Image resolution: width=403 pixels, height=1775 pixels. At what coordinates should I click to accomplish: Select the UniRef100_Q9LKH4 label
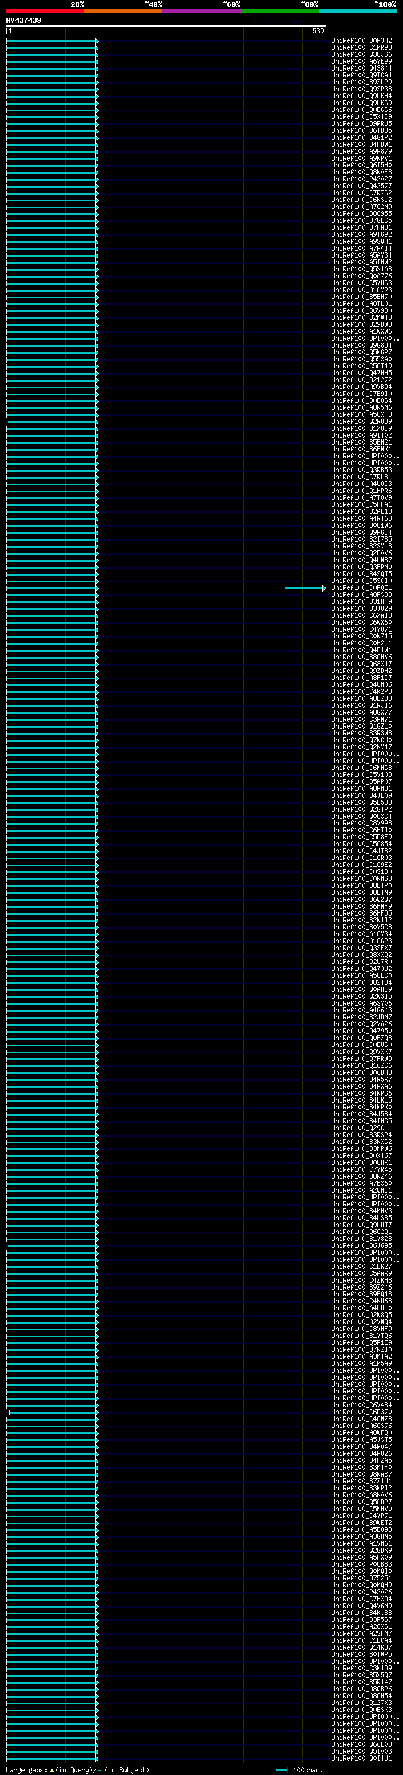(x=361, y=96)
